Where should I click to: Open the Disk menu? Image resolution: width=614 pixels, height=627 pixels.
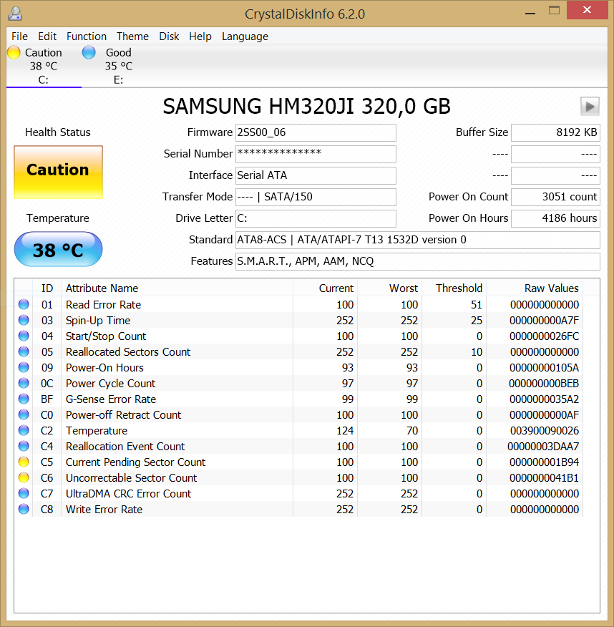(169, 37)
